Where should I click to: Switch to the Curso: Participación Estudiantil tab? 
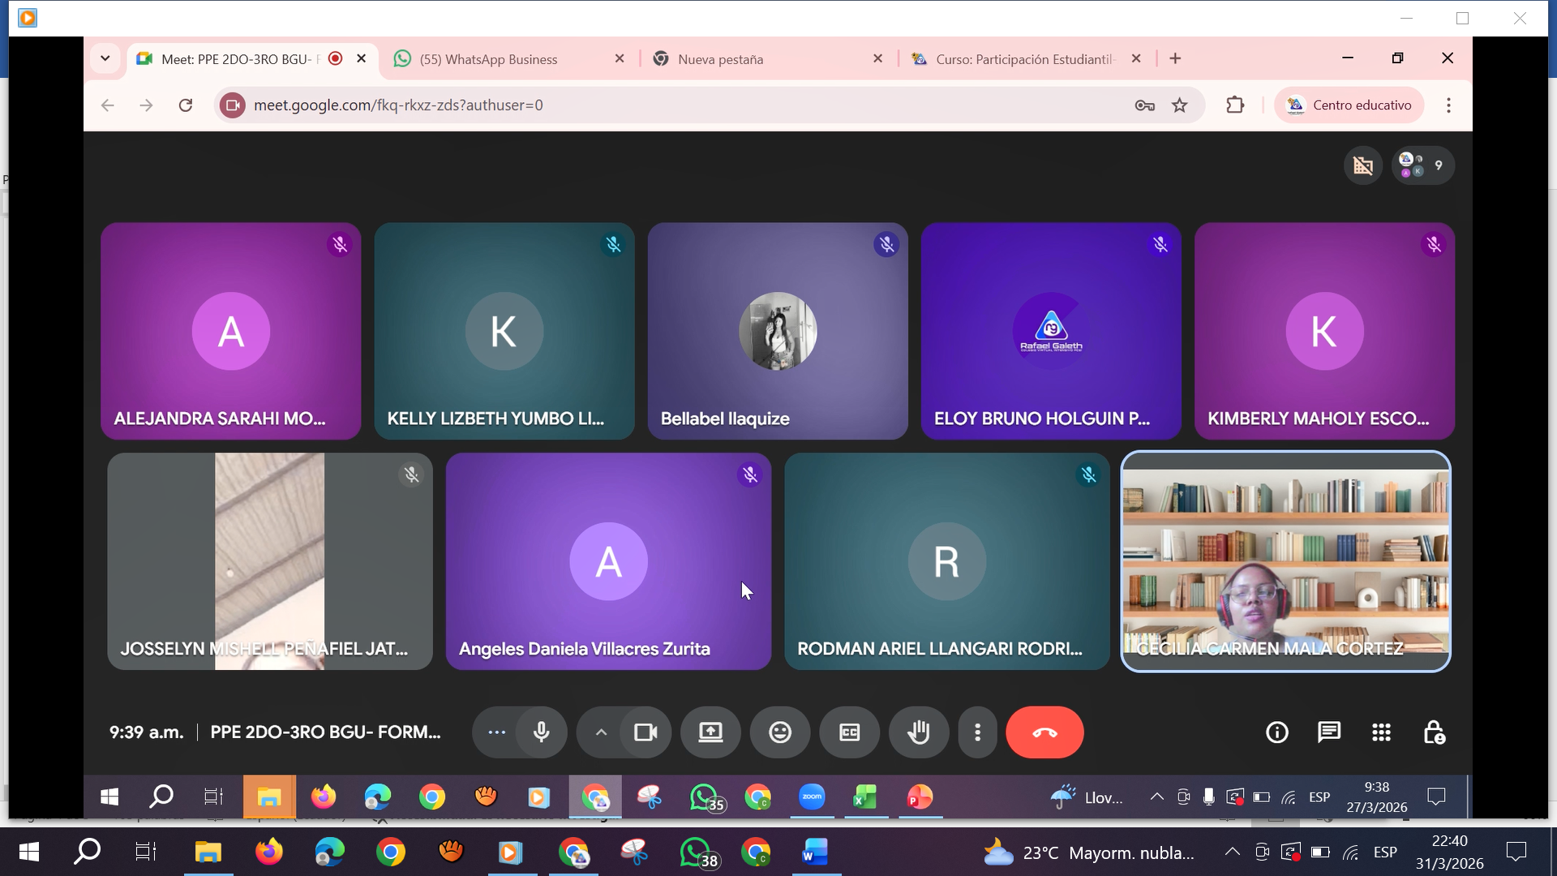pyautogui.click(x=1024, y=59)
